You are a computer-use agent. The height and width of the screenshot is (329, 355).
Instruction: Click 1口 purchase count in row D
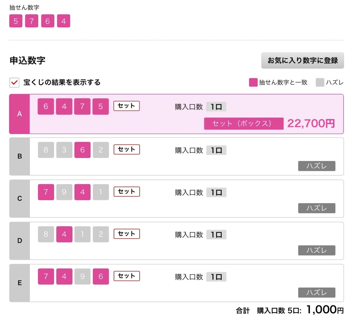[x=216, y=235]
